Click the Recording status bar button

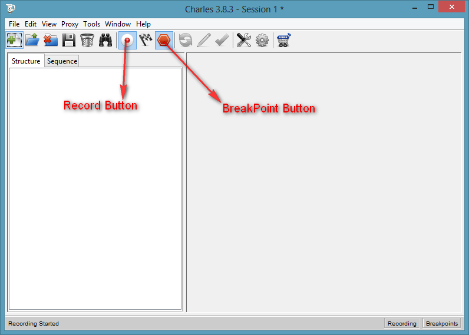[x=402, y=323]
